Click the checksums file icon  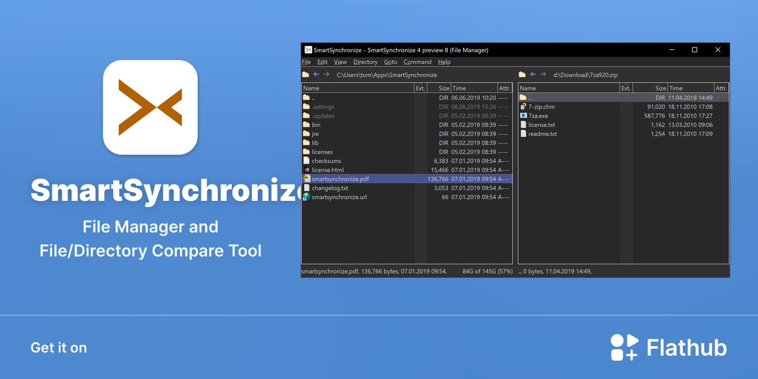pos(306,160)
